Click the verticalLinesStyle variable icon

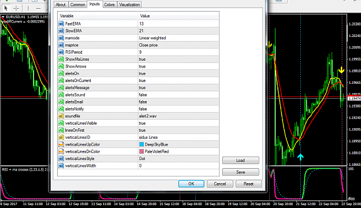61,159
